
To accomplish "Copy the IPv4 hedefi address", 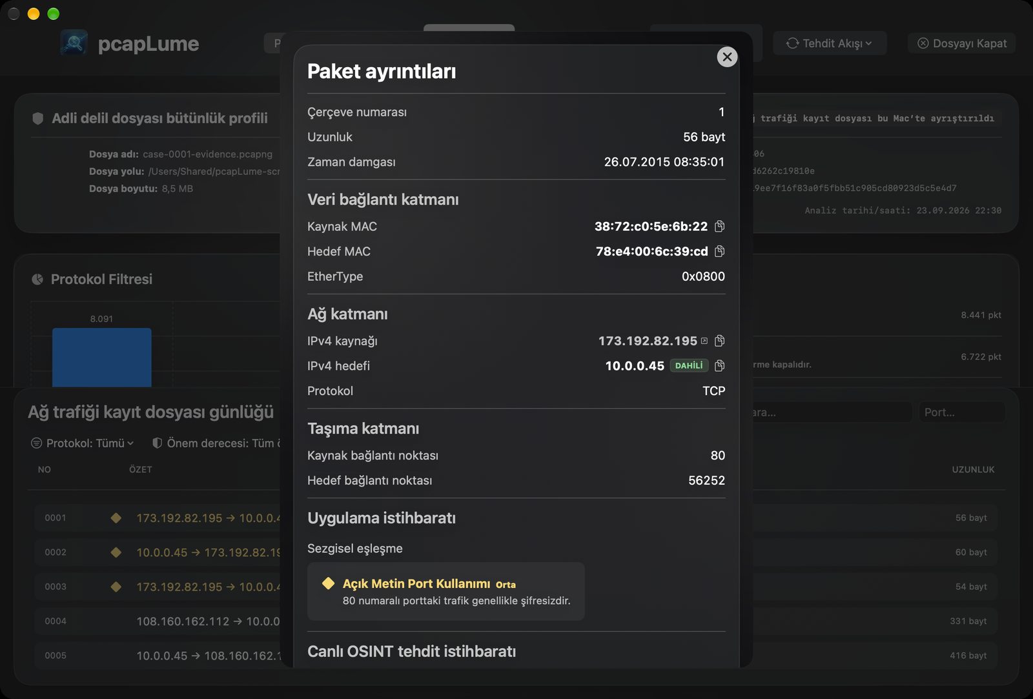I will tap(719, 366).
